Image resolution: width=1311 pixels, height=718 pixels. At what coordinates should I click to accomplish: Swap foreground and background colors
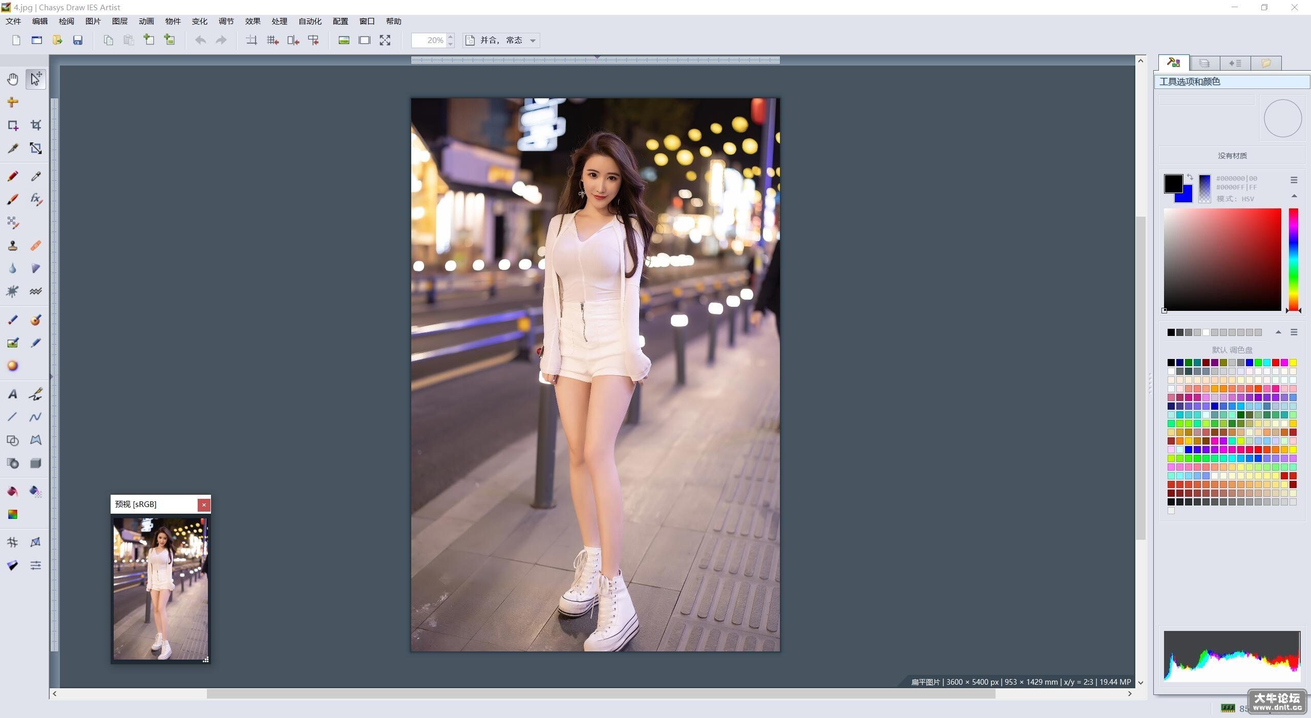click(x=1190, y=177)
